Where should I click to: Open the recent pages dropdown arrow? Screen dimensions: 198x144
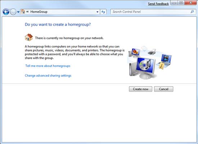tap(18, 12)
